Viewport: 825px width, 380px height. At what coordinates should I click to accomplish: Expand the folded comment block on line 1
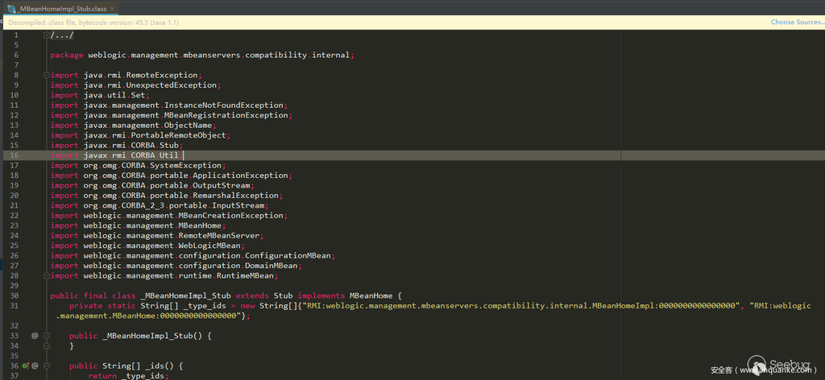(x=46, y=35)
